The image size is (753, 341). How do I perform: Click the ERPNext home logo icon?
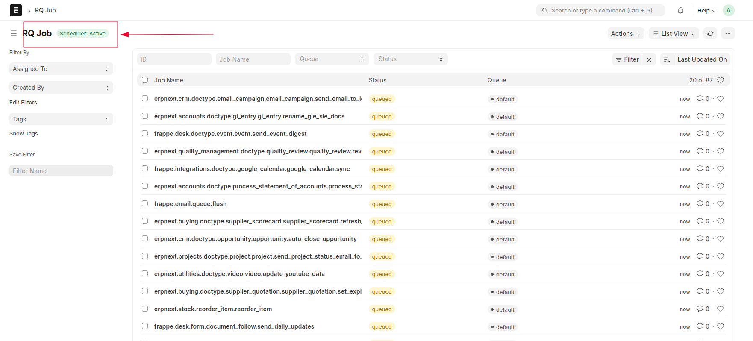pos(16,10)
